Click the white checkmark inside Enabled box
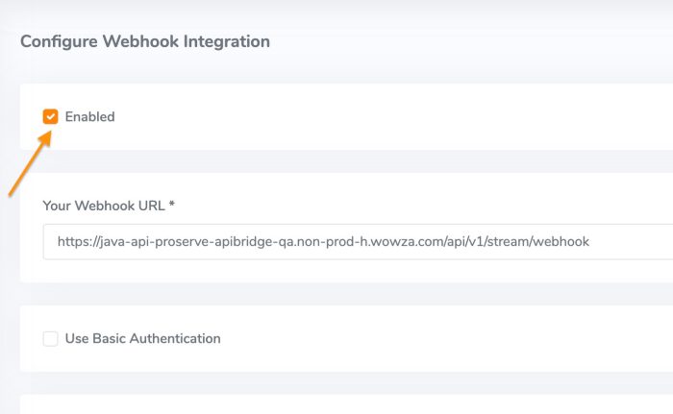 point(50,117)
